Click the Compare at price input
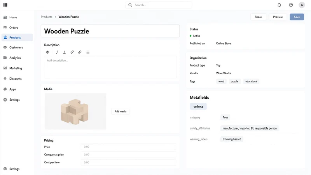The image size is (311, 175). coord(128,154)
